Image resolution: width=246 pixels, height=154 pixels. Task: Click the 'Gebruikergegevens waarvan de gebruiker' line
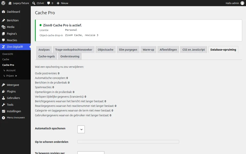(x=73, y=115)
